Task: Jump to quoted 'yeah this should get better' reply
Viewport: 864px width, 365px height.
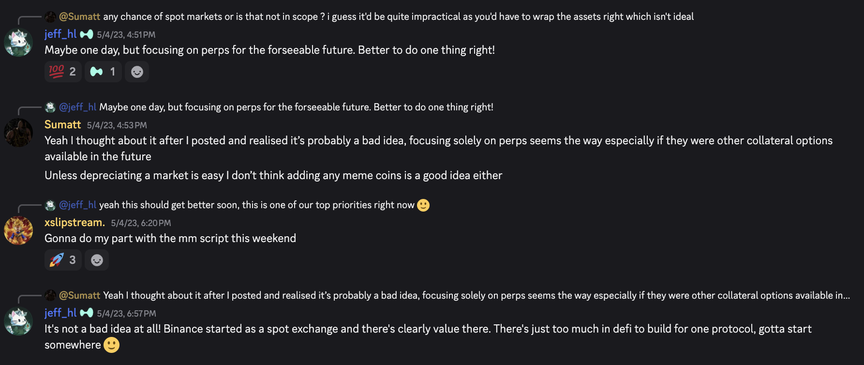Action: coord(256,205)
